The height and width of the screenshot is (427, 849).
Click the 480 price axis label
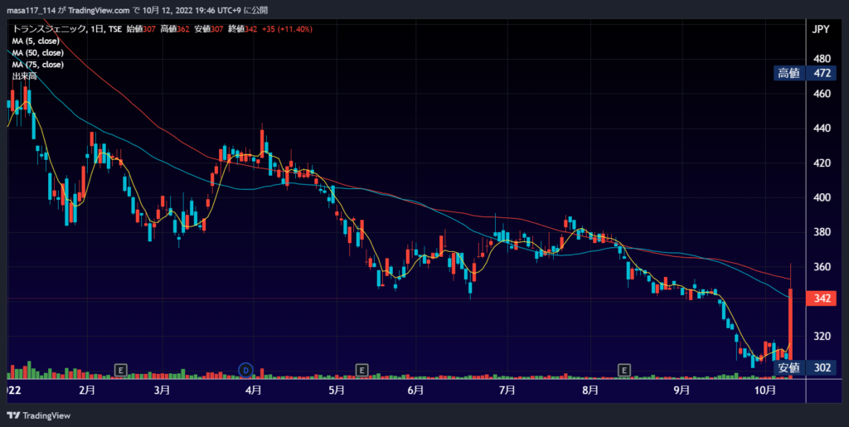(822, 58)
